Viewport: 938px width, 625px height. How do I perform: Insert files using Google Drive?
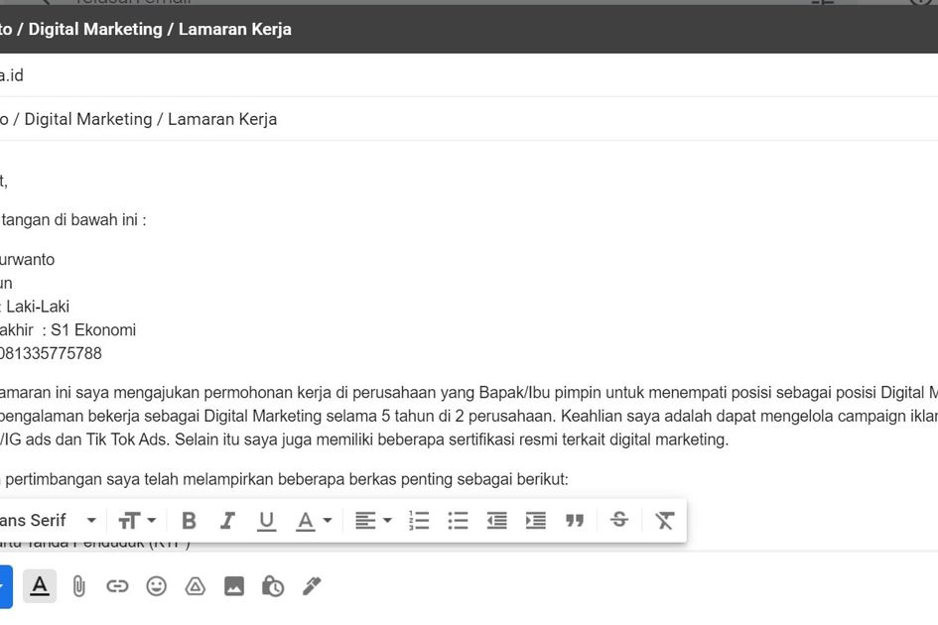(x=195, y=586)
